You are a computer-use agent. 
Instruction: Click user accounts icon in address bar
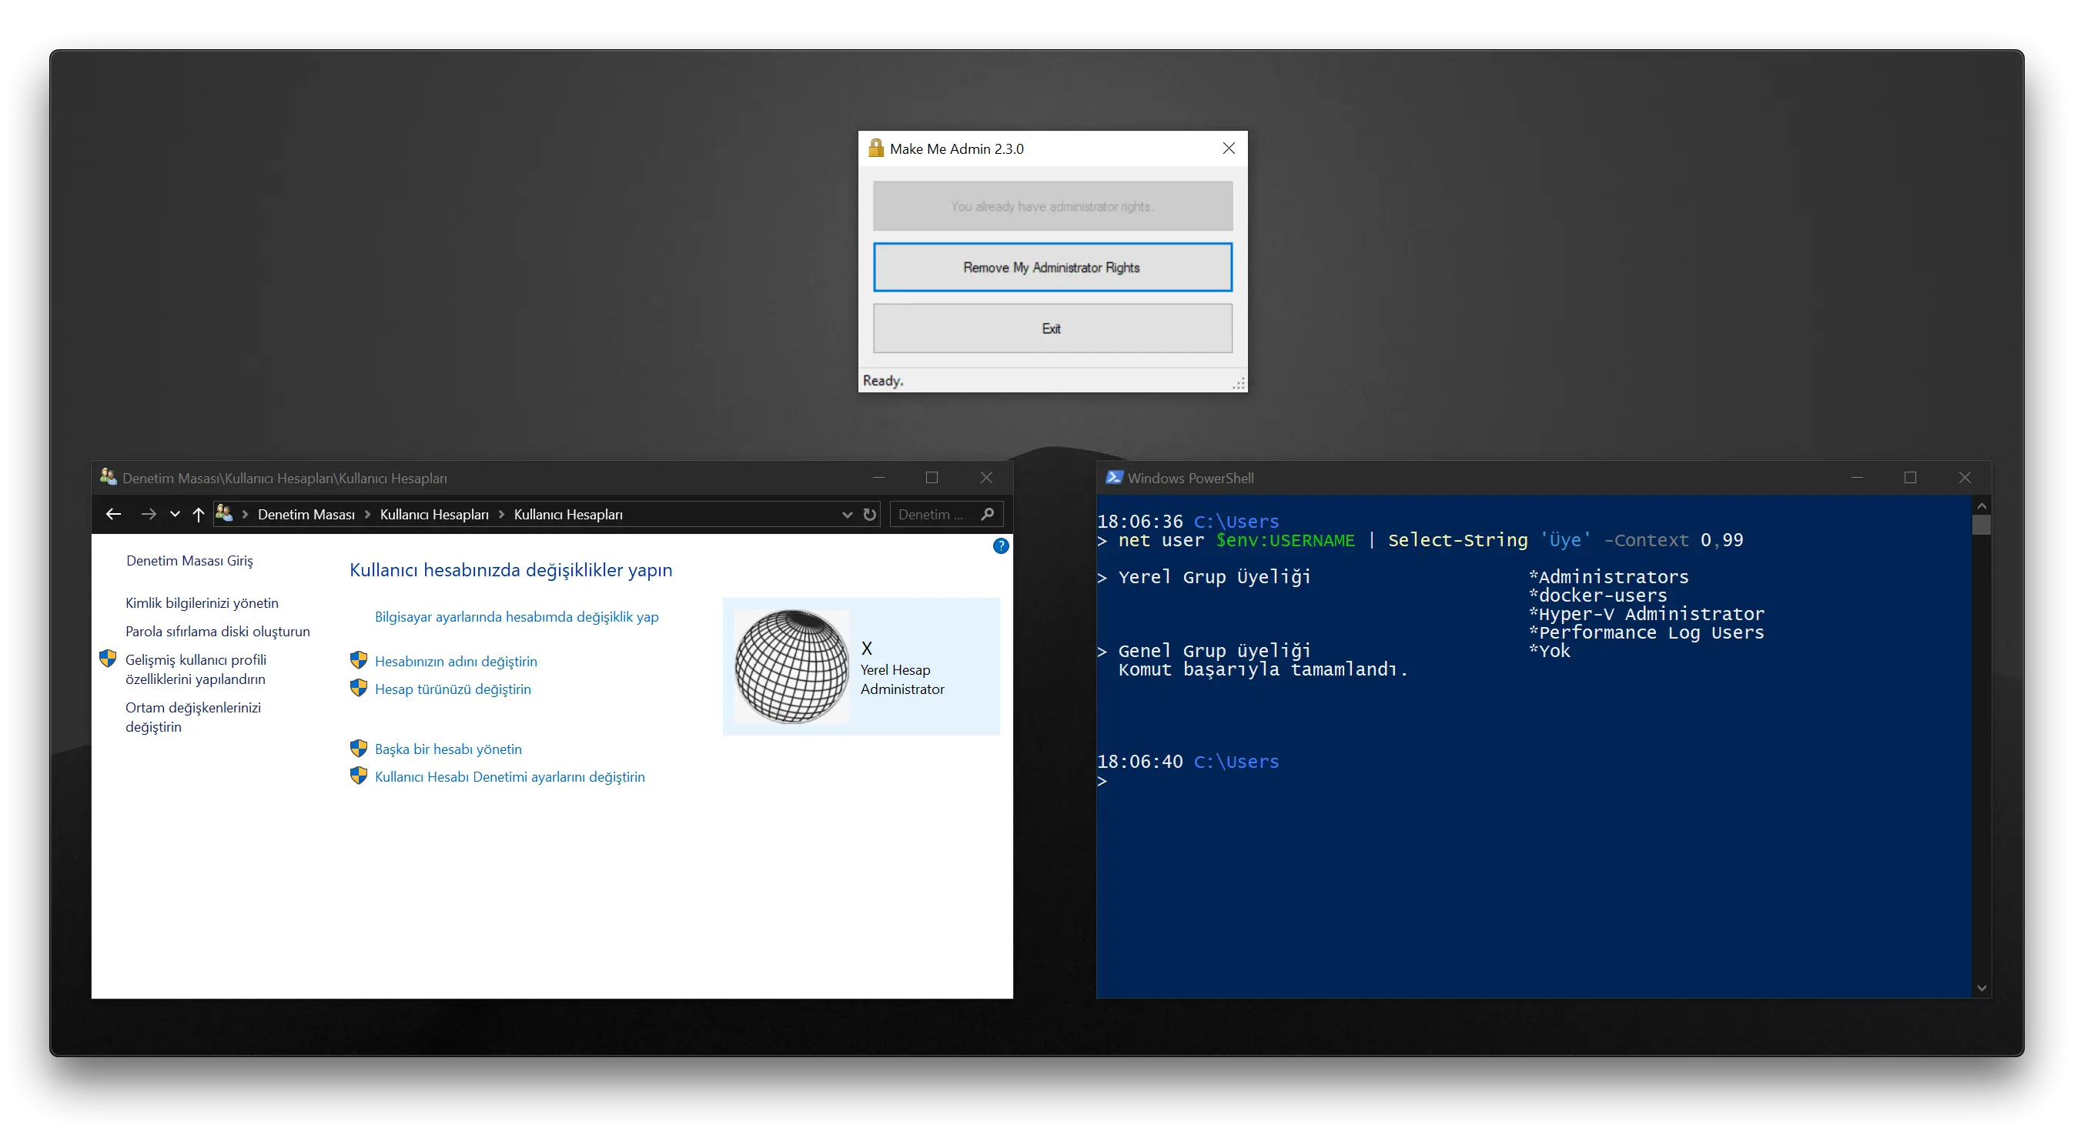pos(224,513)
